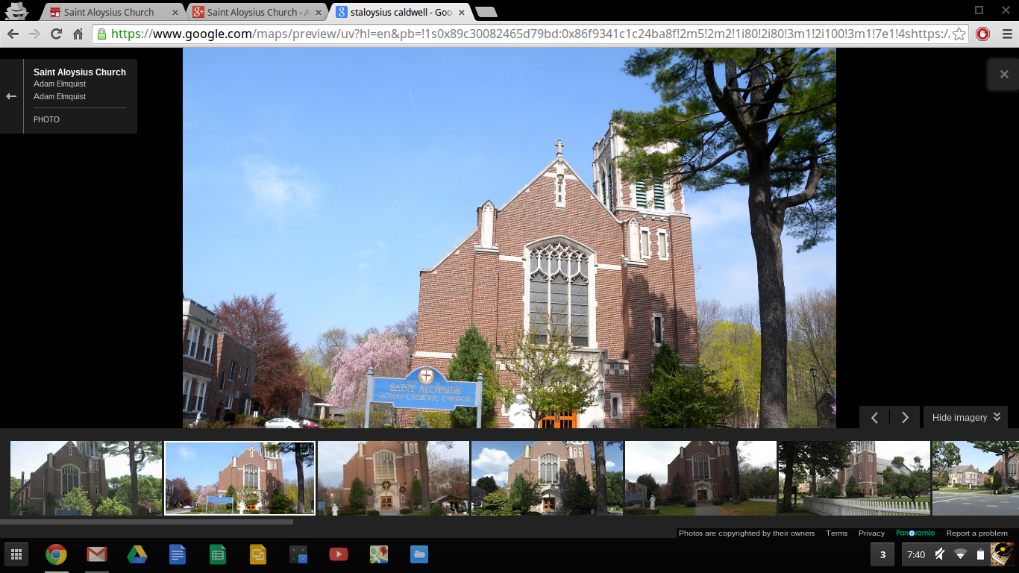1019x573 pixels.
Task: Click Report a problem link
Action: (976, 533)
